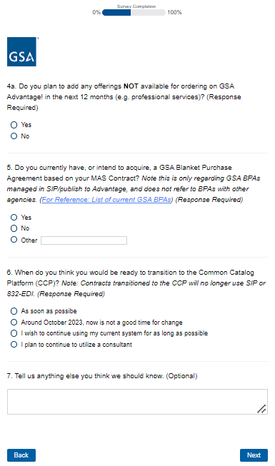Click the Yes label under question 4a
275x466 pixels.
pos(26,125)
